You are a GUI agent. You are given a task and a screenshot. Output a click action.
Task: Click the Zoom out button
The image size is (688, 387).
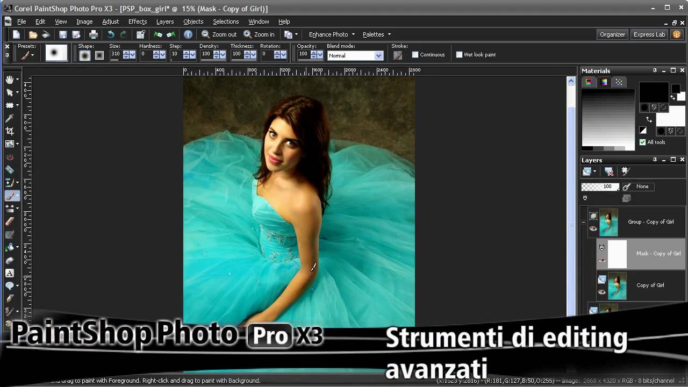219,34
